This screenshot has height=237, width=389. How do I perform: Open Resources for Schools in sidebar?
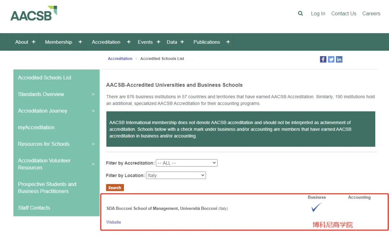(x=44, y=144)
